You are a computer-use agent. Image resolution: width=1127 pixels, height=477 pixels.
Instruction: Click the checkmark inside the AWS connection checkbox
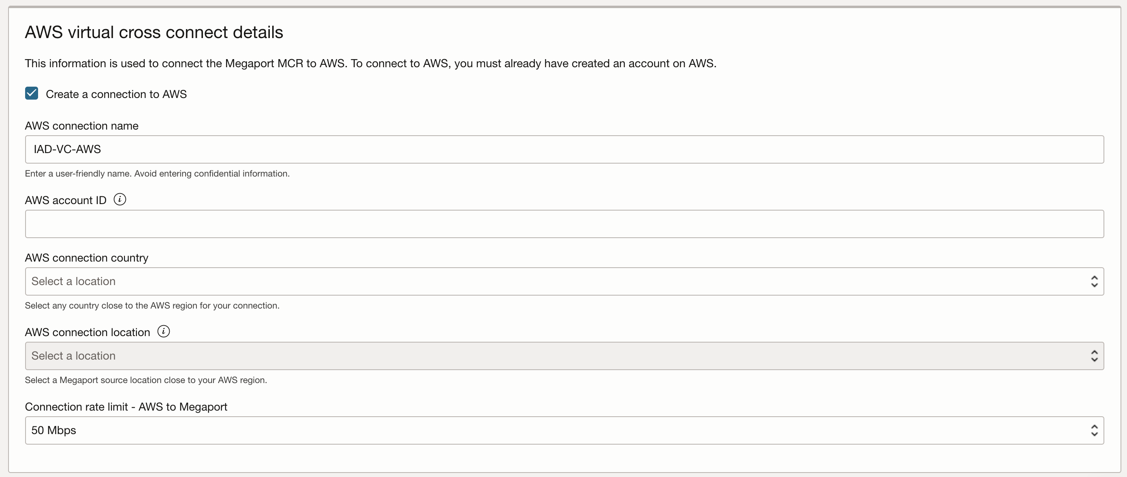31,93
